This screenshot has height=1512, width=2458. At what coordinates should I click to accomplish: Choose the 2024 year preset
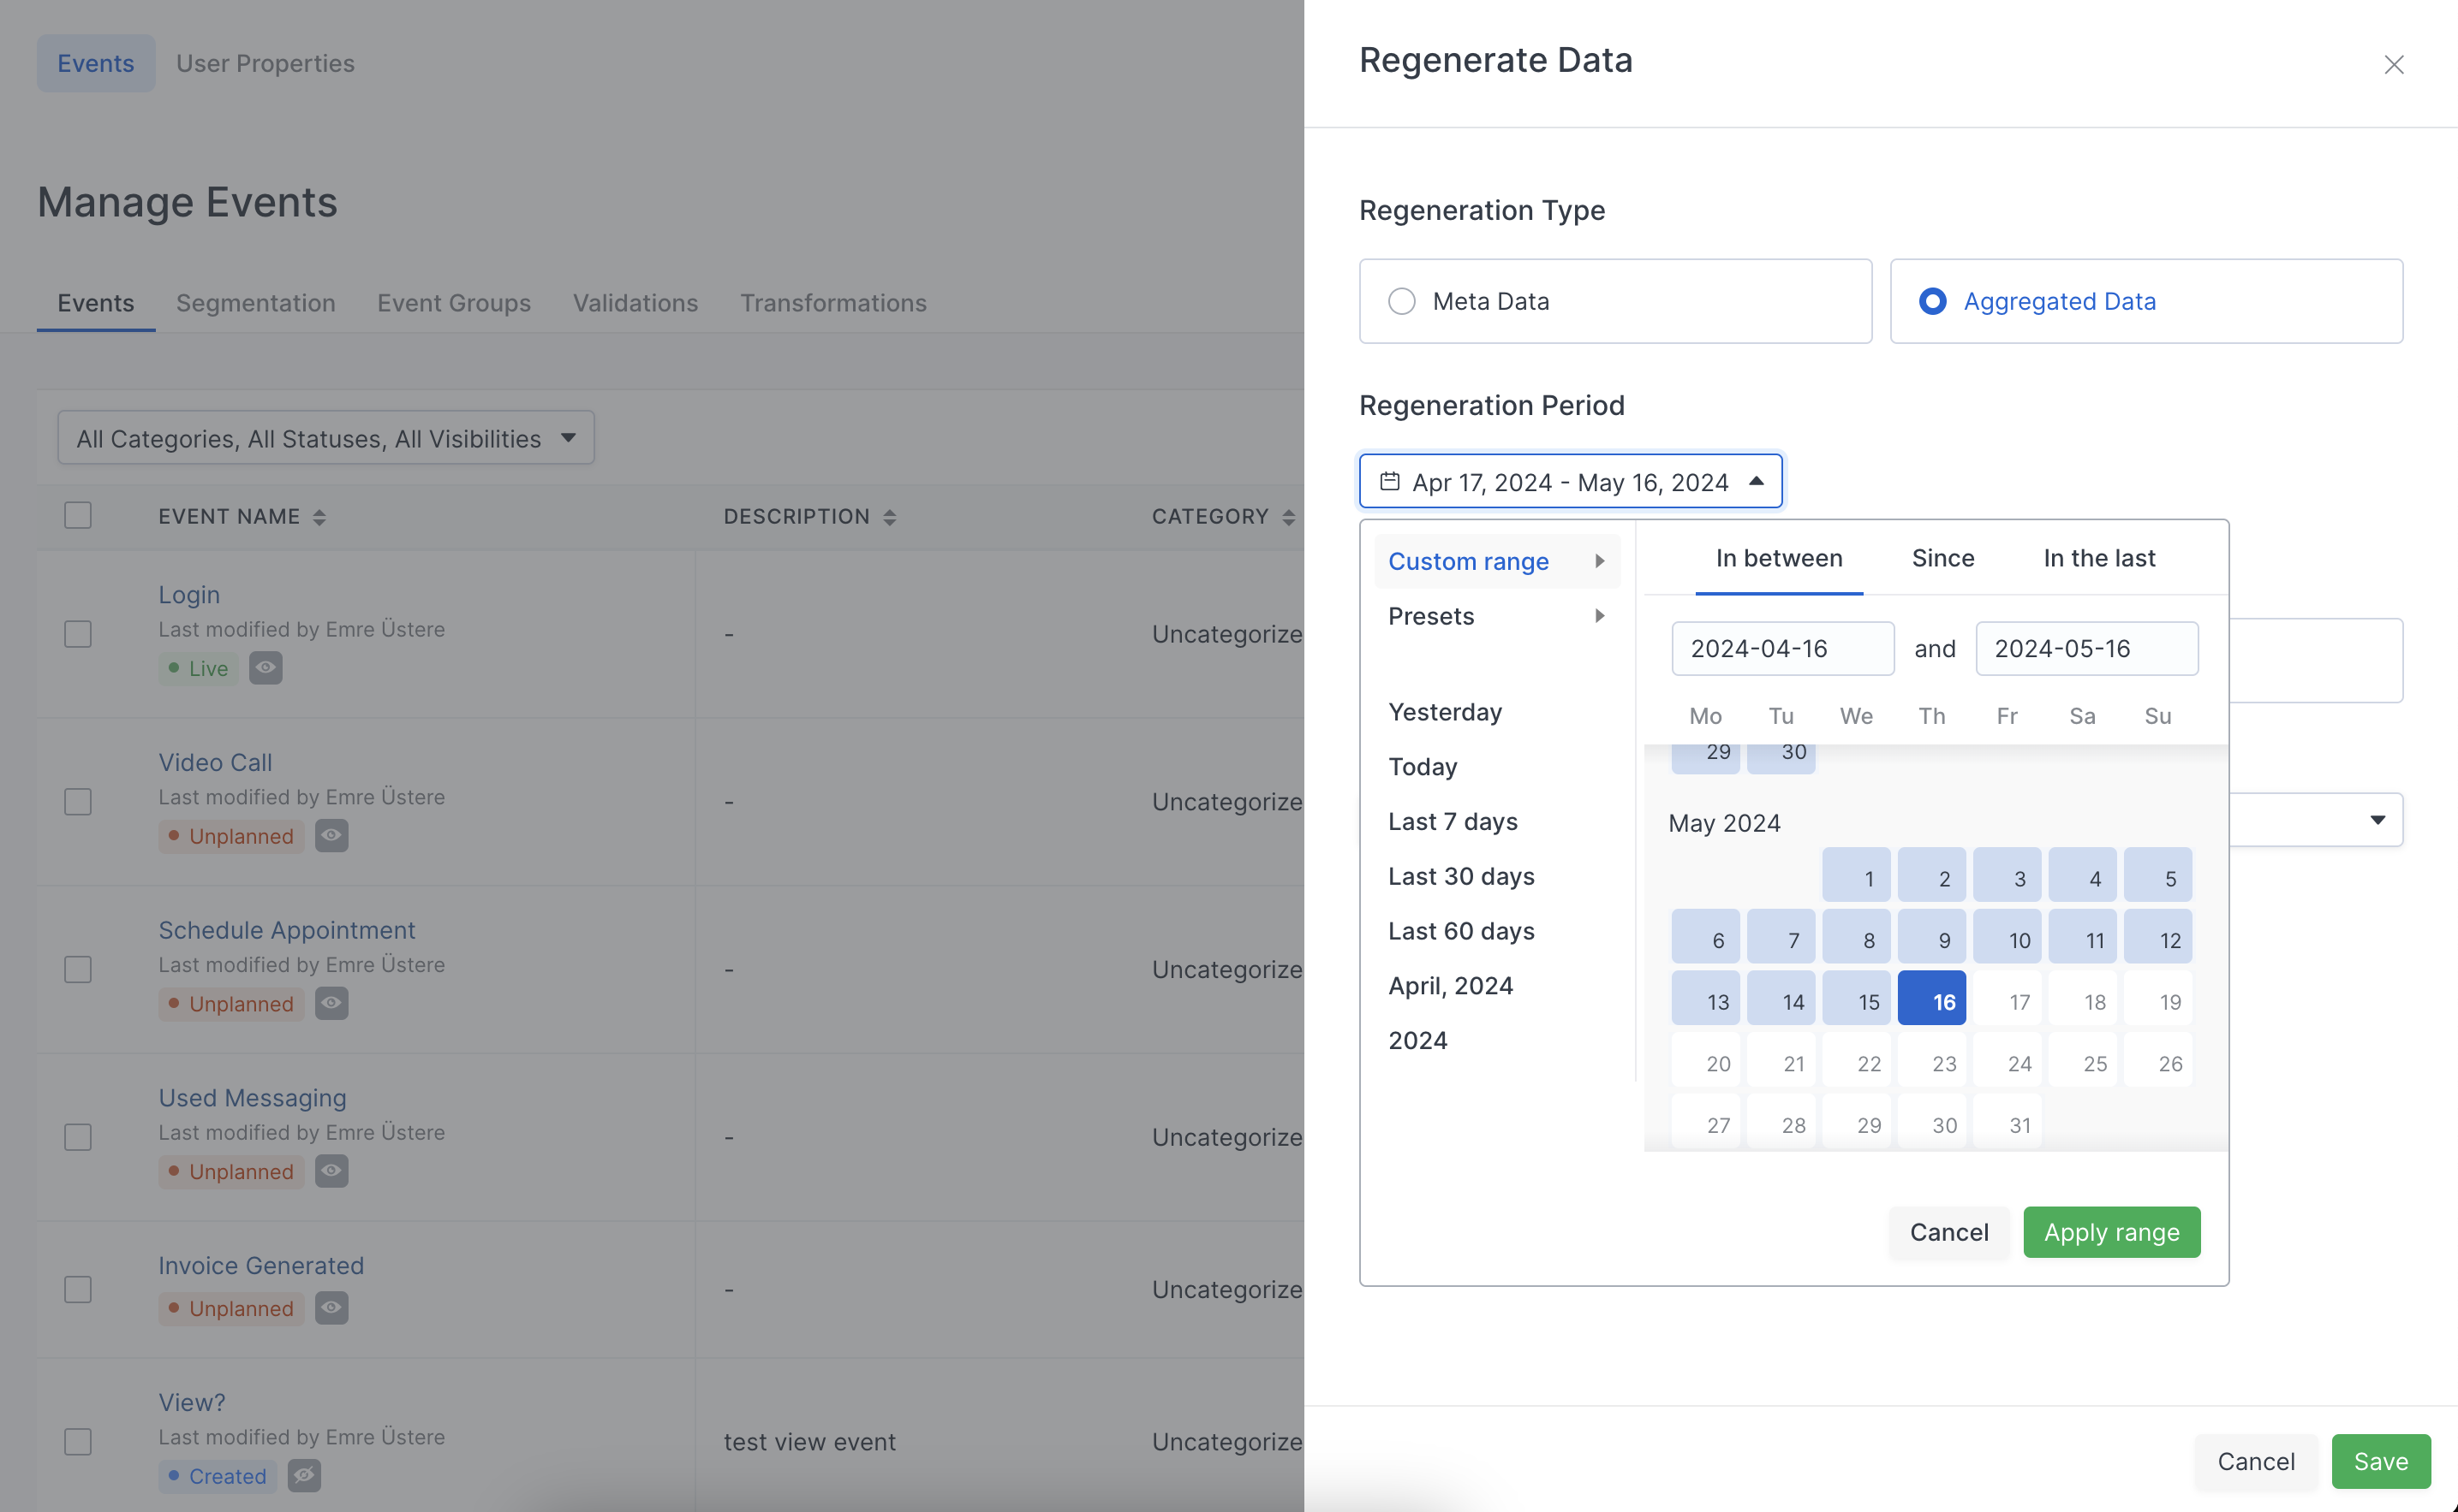[1417, 1040]
